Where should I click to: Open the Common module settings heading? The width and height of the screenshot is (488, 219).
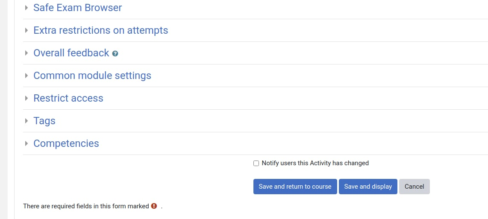pyautogui.click(x=92, y=76)
